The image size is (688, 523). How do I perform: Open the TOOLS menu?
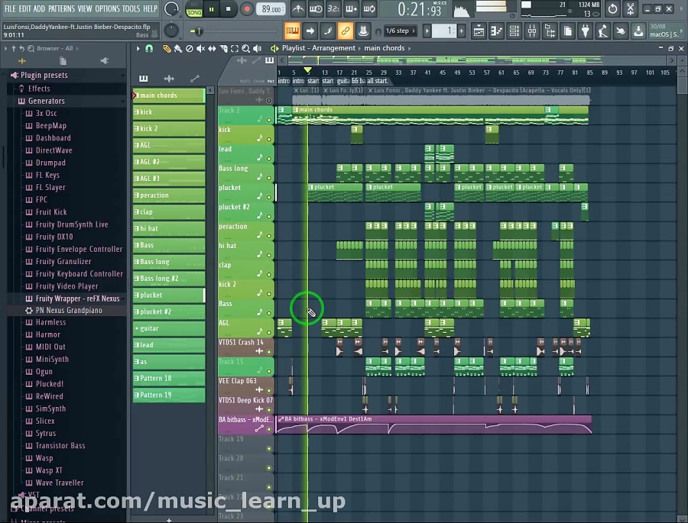pyautogui.click(x=131, y=8)
